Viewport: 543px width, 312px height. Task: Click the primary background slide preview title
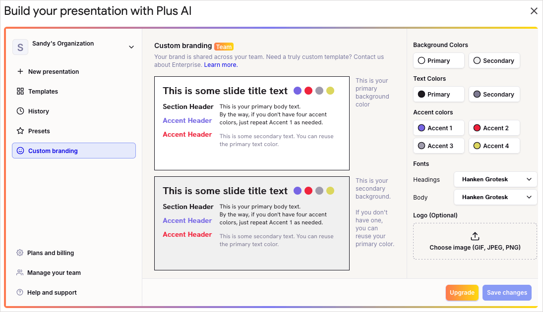click(x=225, y=91)
